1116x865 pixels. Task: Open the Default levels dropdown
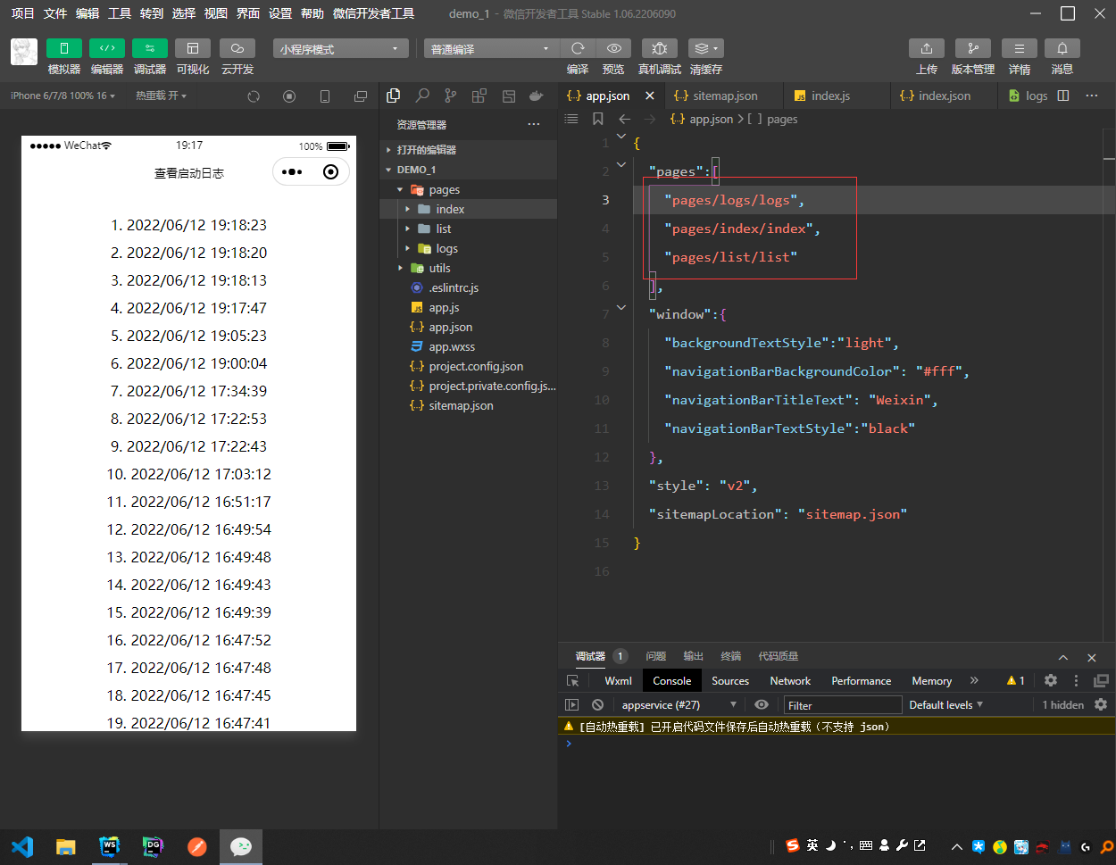[945, 704]
